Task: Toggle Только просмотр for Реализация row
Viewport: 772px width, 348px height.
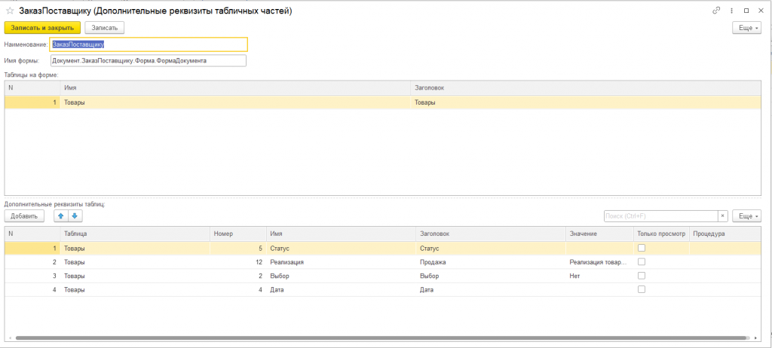Action: tap(642, 262)
